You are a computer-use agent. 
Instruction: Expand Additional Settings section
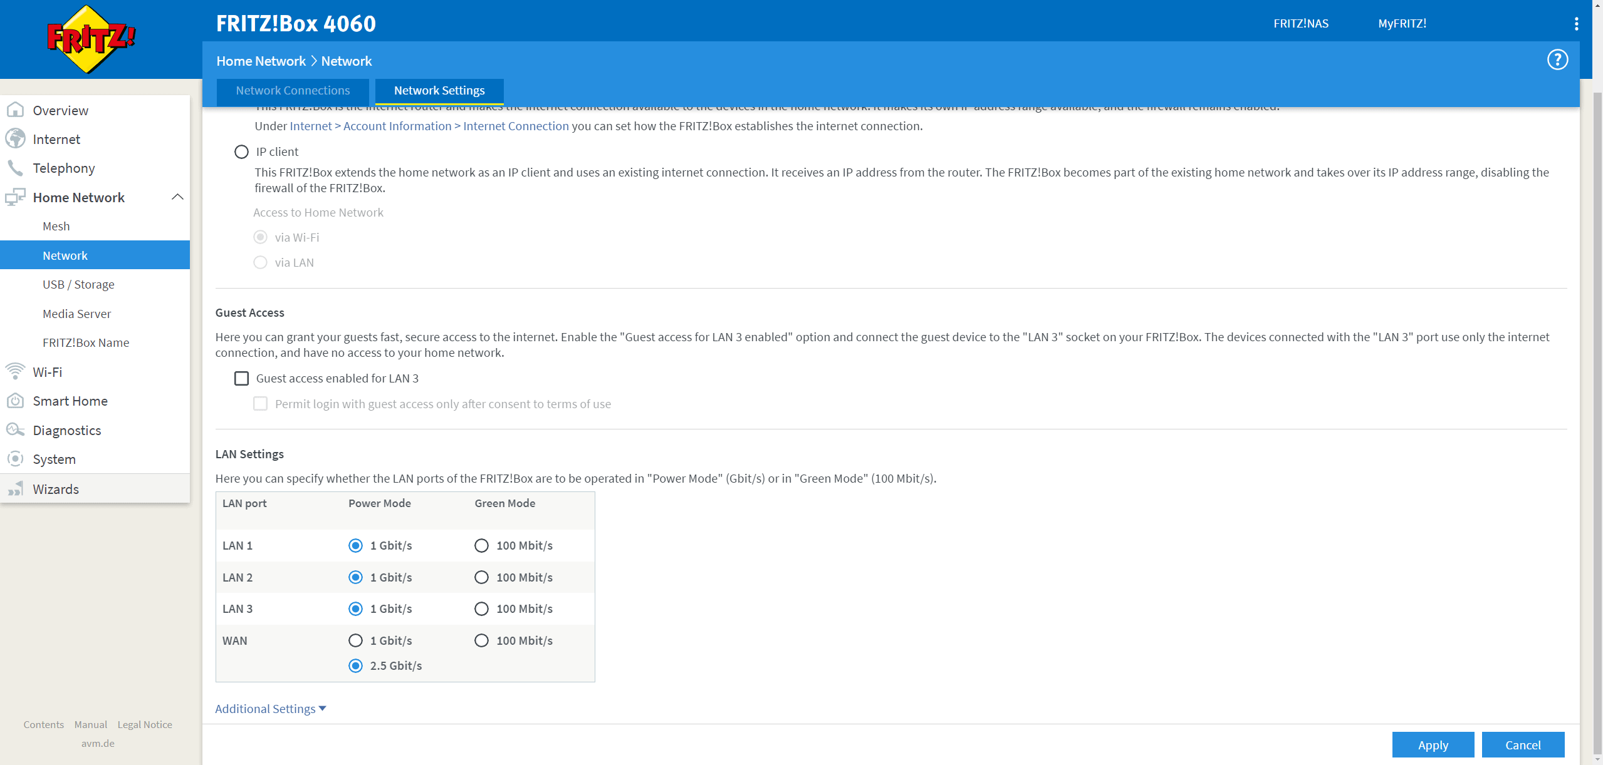tap(270, 709)
